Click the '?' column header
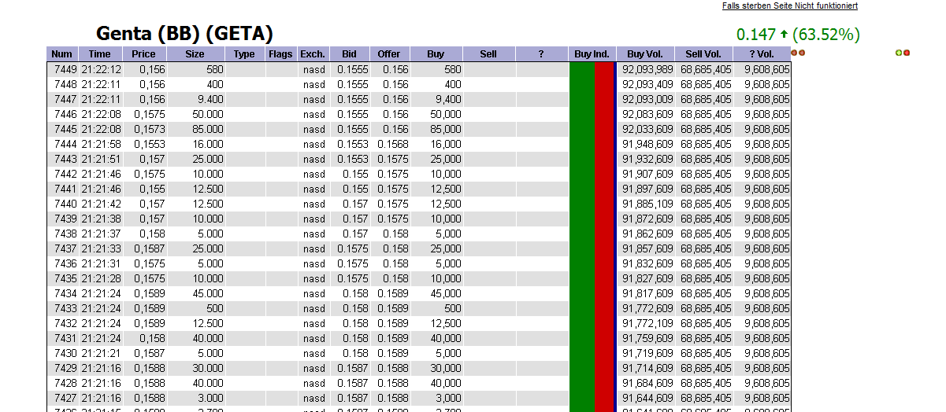Screen dimensions: 946x412 coord(541,54)
